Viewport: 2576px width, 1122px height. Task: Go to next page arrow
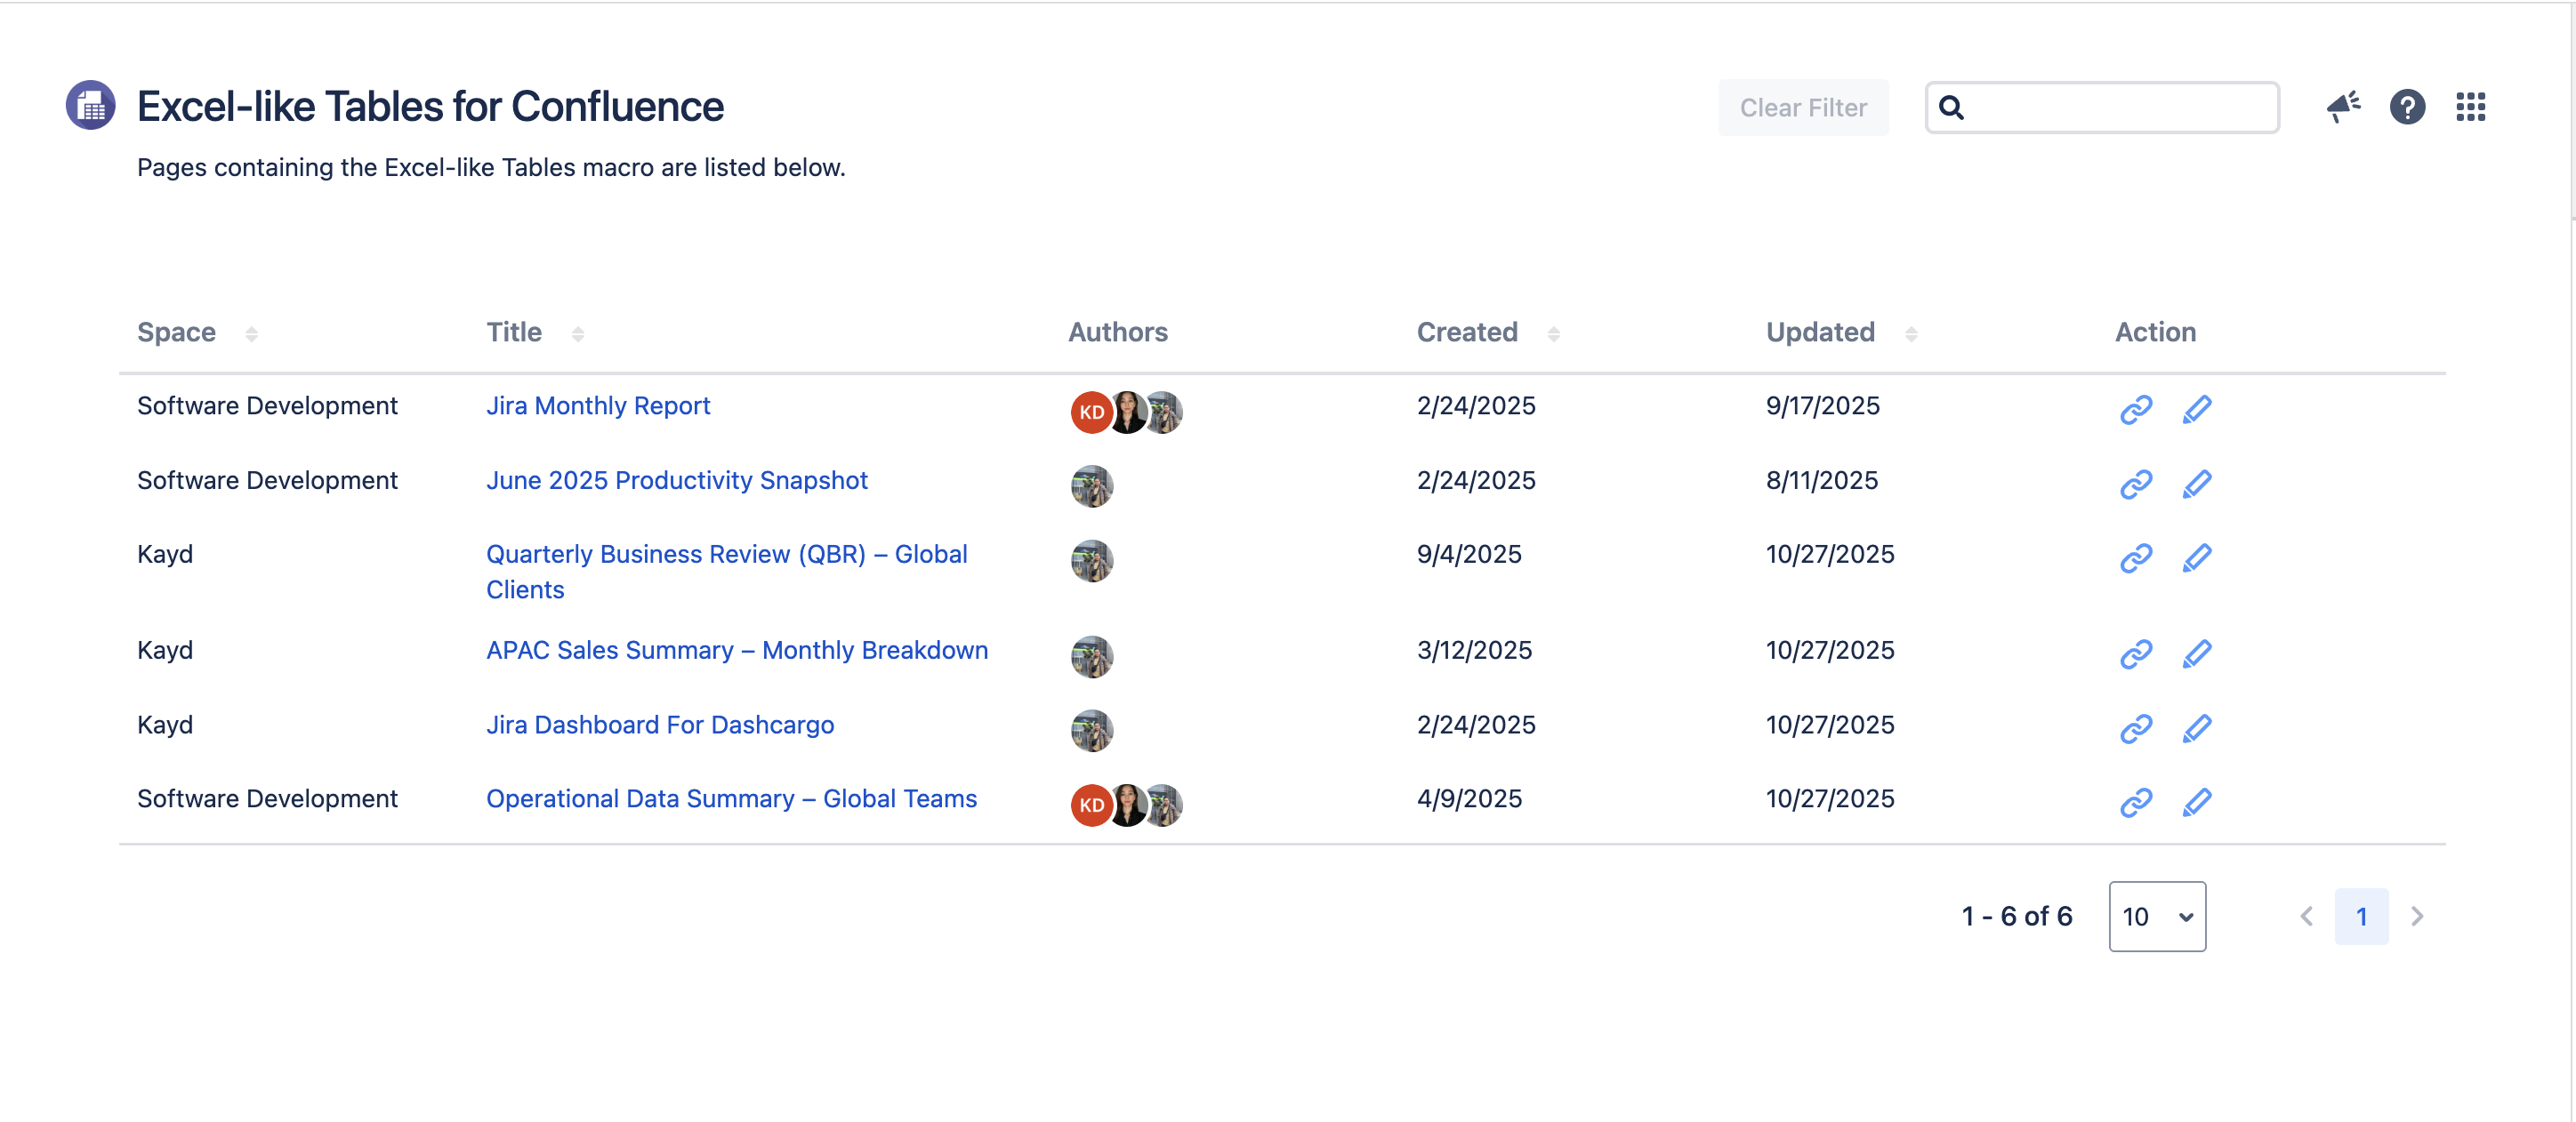tap(2417, 917)
